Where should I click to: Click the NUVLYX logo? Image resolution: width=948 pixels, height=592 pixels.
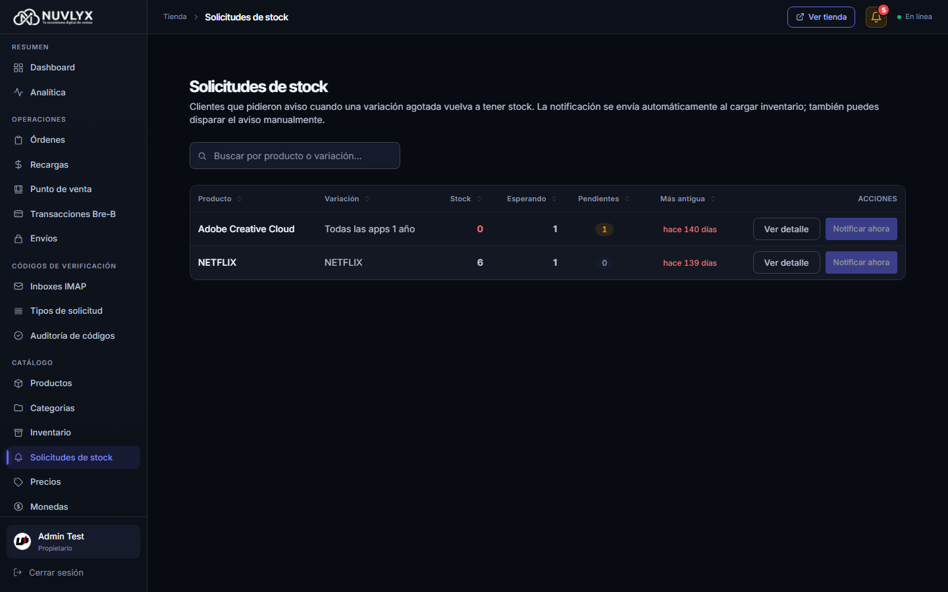[53, 17]
